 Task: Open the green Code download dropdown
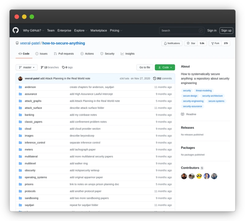point(165,67)
